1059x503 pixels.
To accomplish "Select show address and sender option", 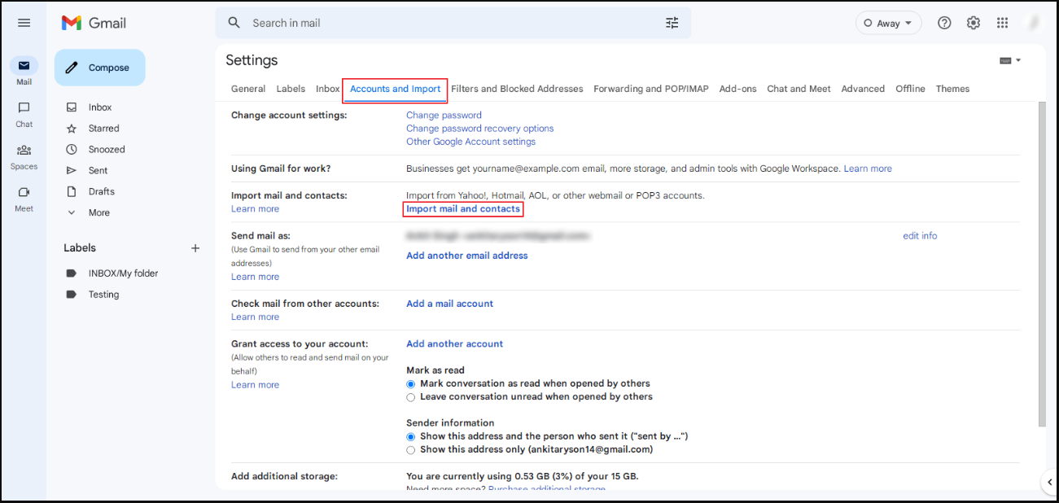I will pyautogui.click(x=411, y=437).
